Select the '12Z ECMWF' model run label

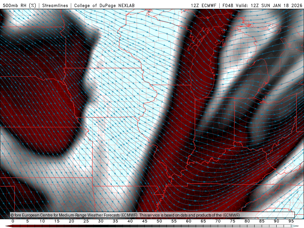point(203,5)
